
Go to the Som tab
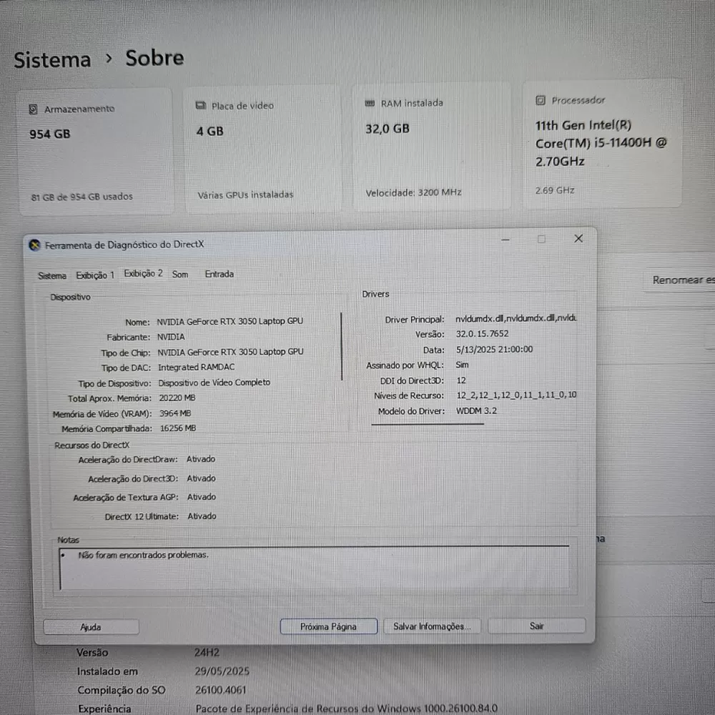coord(180,274)
